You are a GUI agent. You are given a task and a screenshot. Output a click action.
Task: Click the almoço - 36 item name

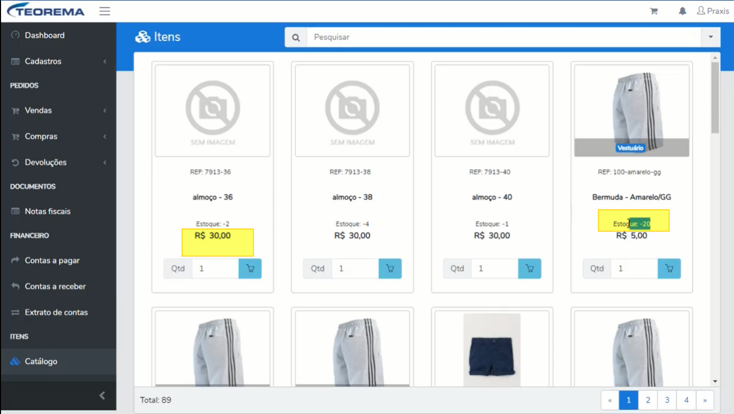tap(213, 197)
